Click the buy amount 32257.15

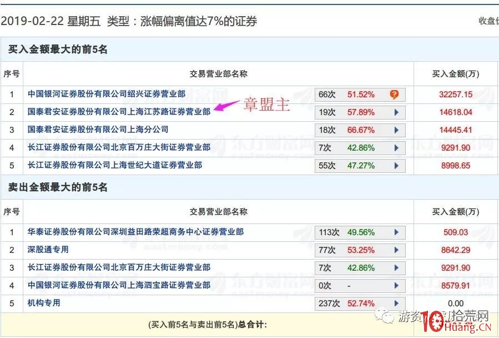[456, 95]
